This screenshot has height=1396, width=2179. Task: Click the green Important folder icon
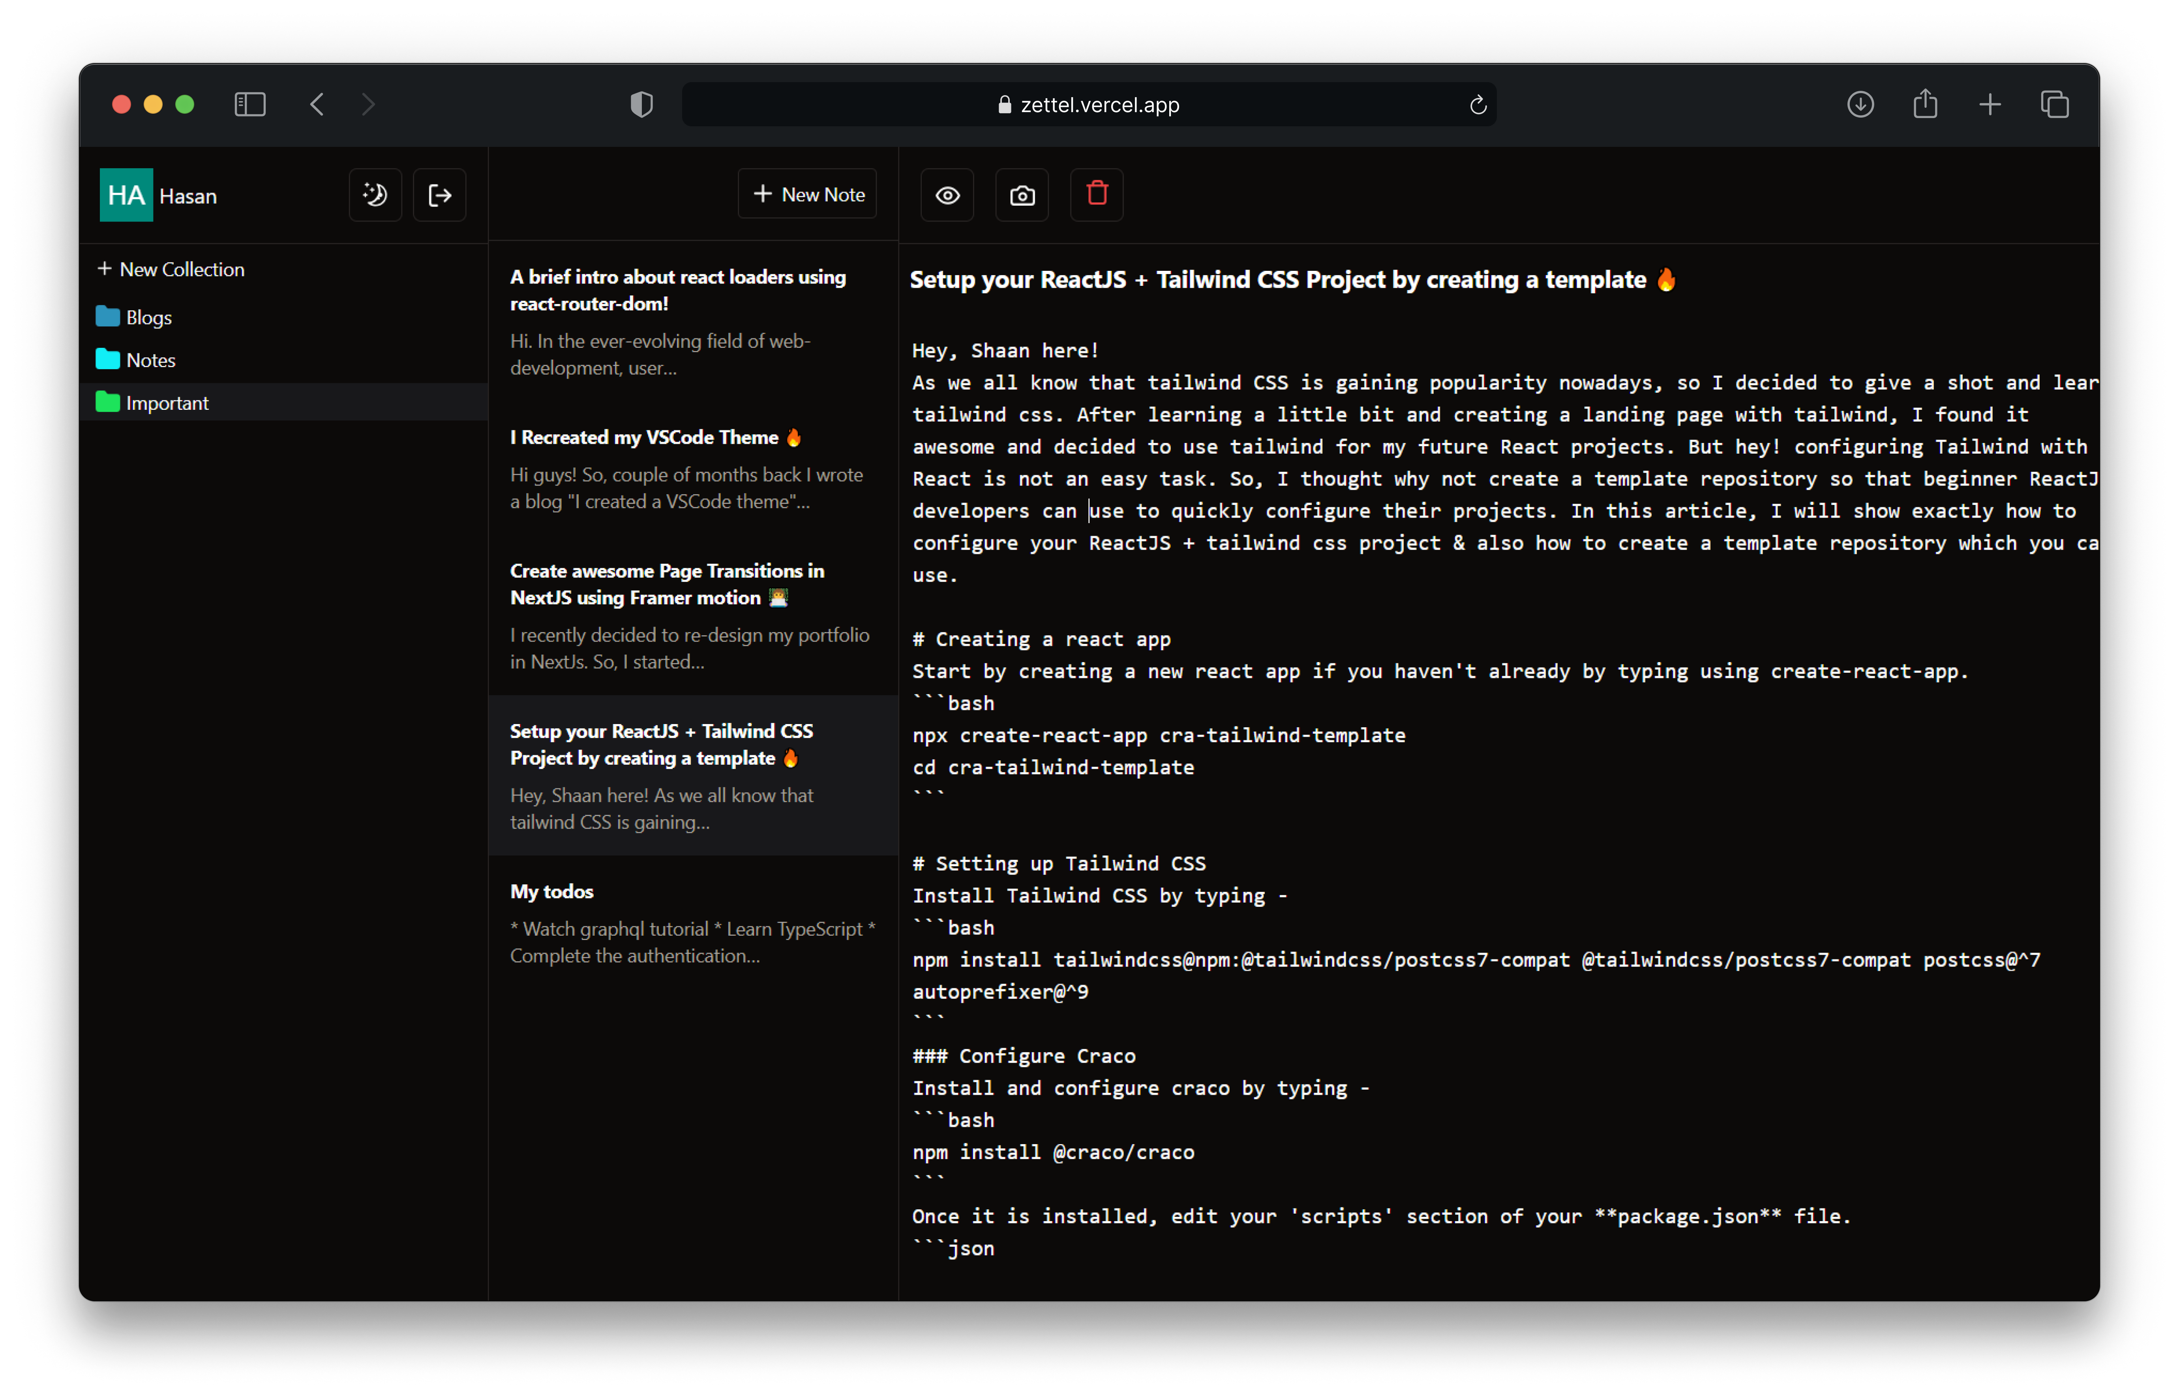pyautogui.click(x=108, y=402)
